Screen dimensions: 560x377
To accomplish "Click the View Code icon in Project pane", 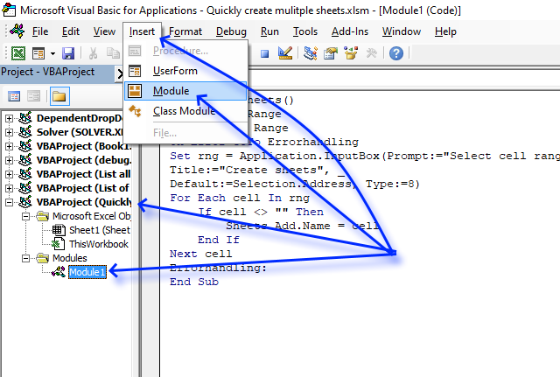I will (14, 96).
